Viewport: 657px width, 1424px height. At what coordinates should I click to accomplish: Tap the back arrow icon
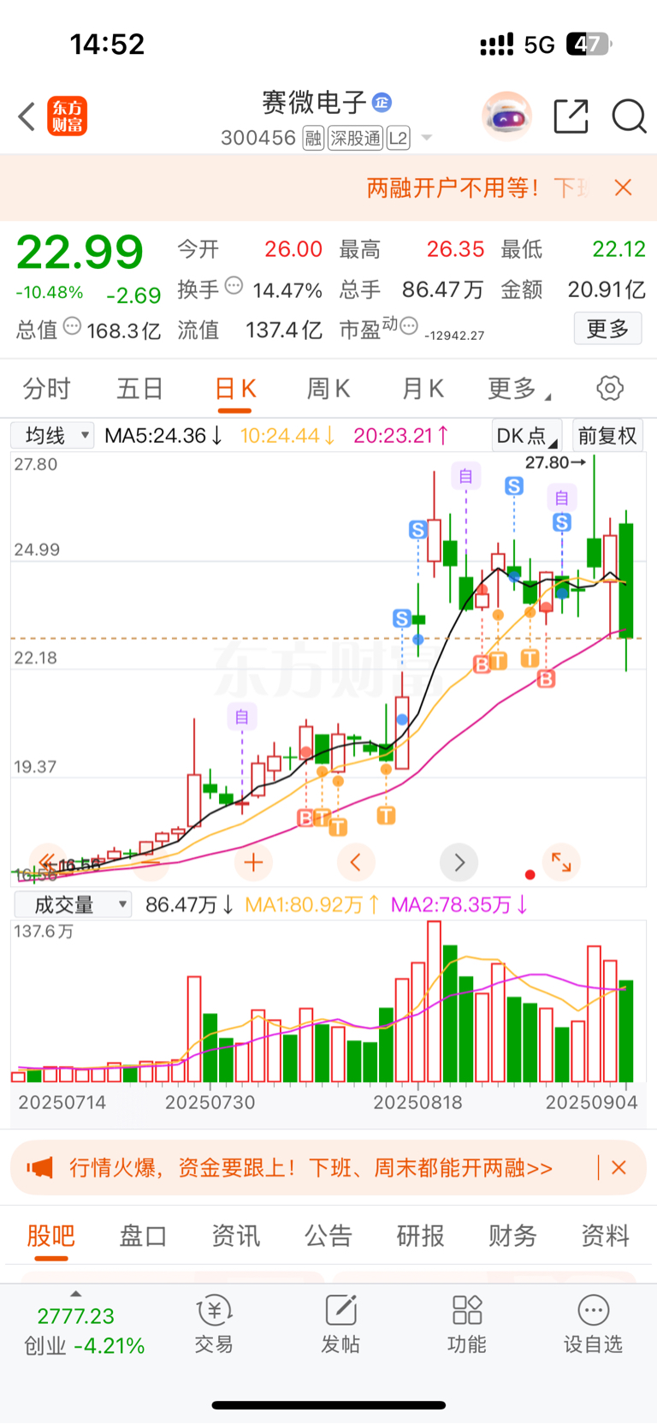tap(27, 116)
